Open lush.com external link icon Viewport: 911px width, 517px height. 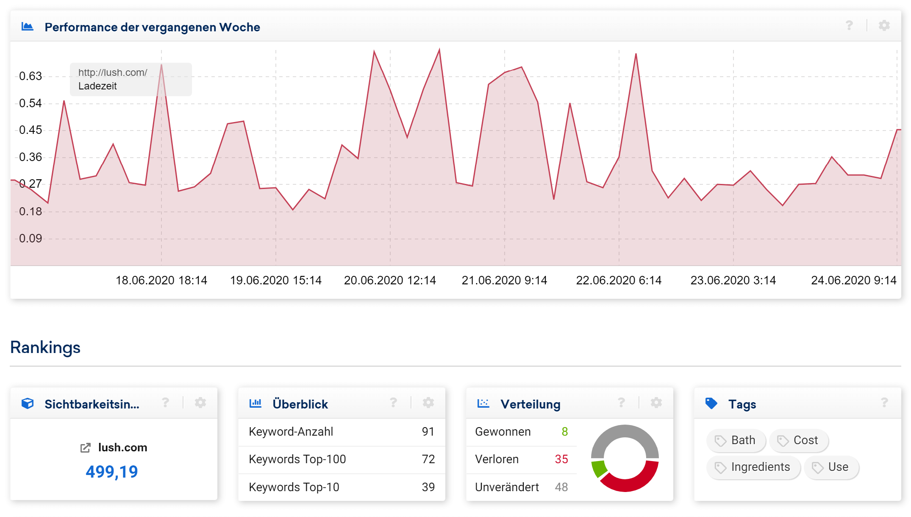(86, 448)
